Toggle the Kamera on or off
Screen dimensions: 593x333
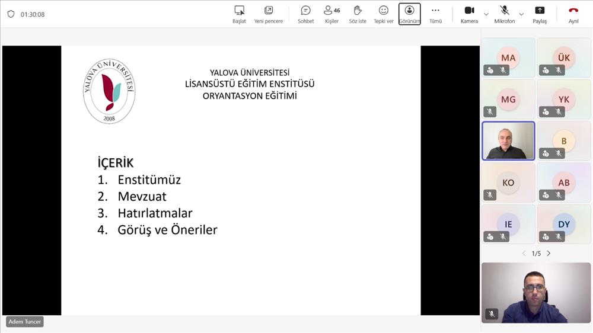[469, 14]
